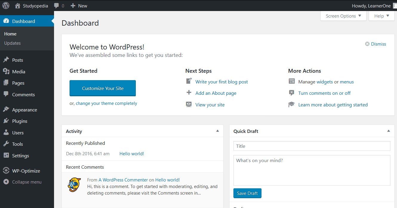Open the Pages icon in the sidebar
Image resolution: width=397 pixels, height=208 pixels.
(7, 83)
